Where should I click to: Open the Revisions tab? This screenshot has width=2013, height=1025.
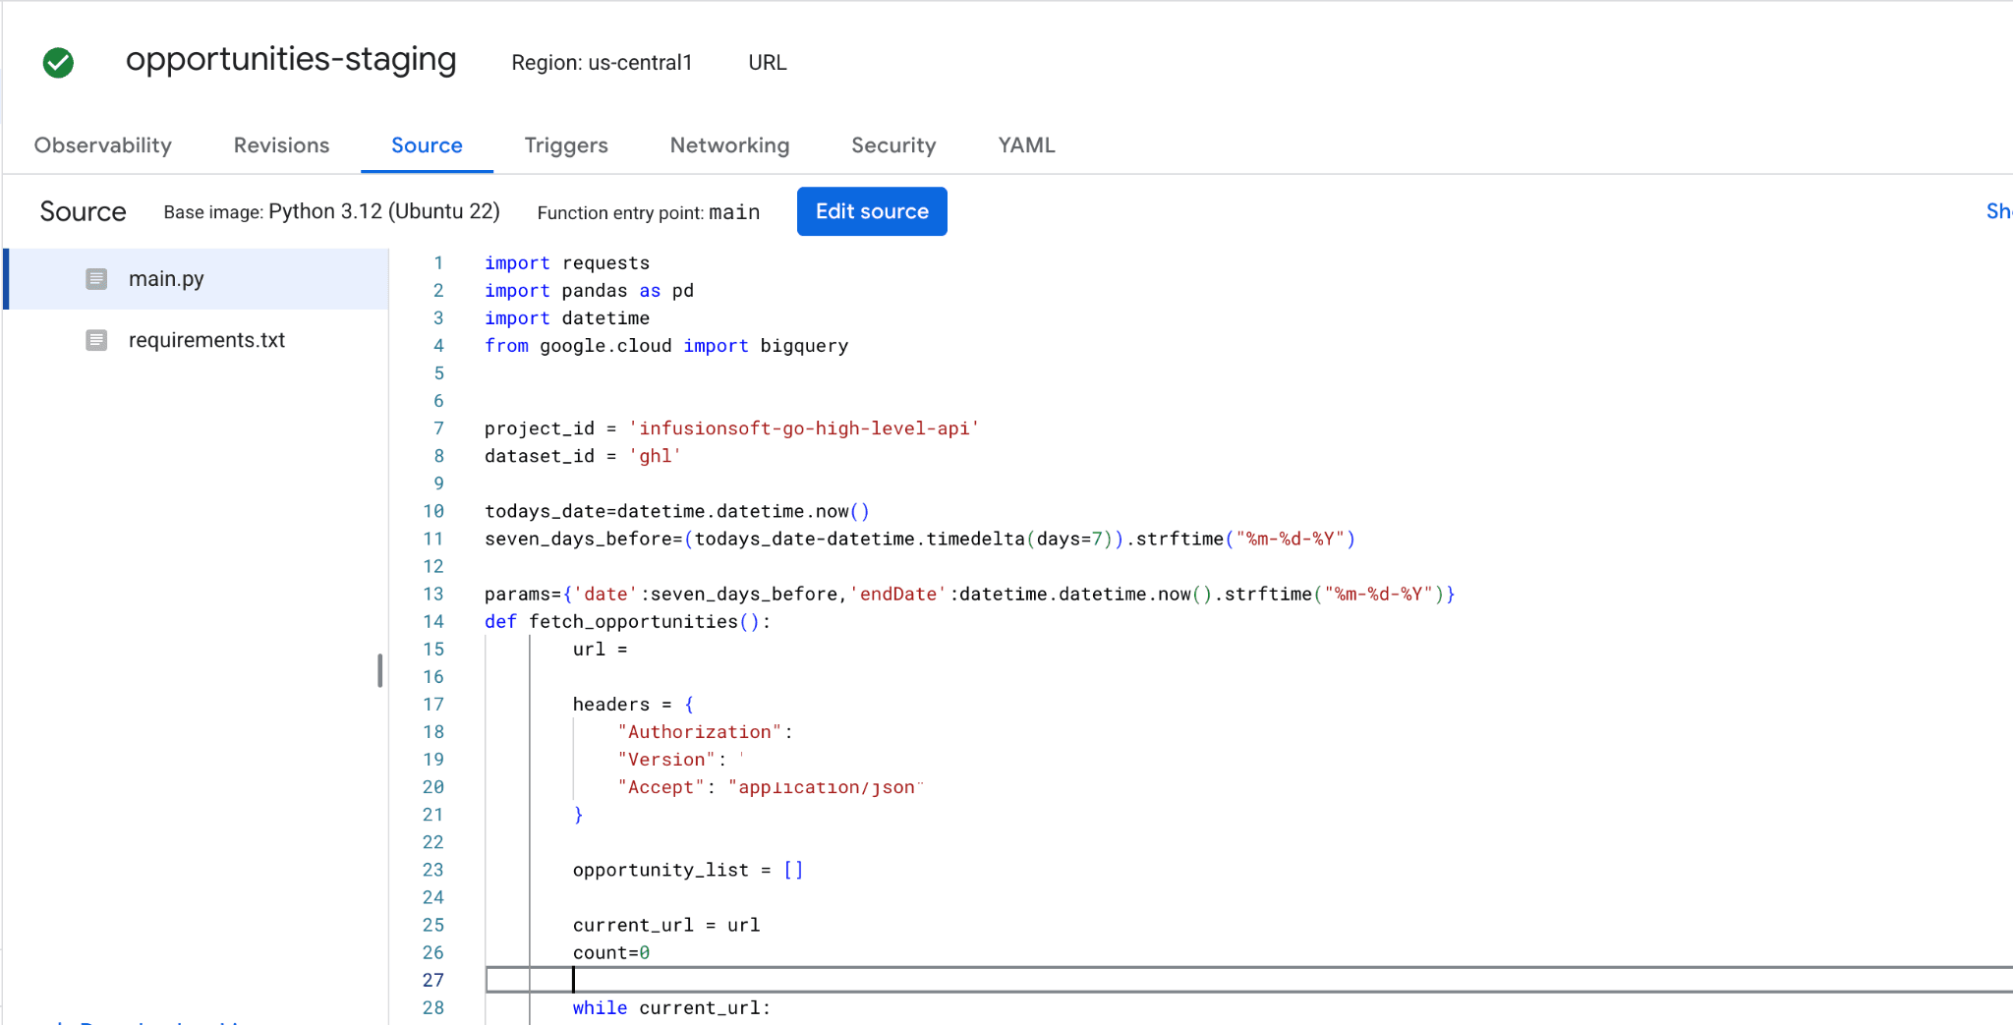coord(281,144)
